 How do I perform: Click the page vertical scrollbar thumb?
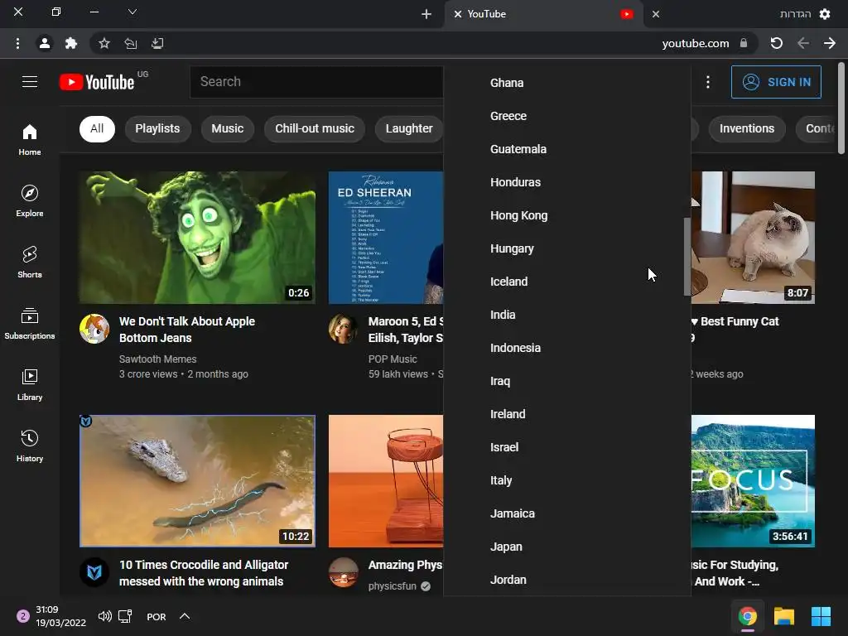[x=841, y=108]
